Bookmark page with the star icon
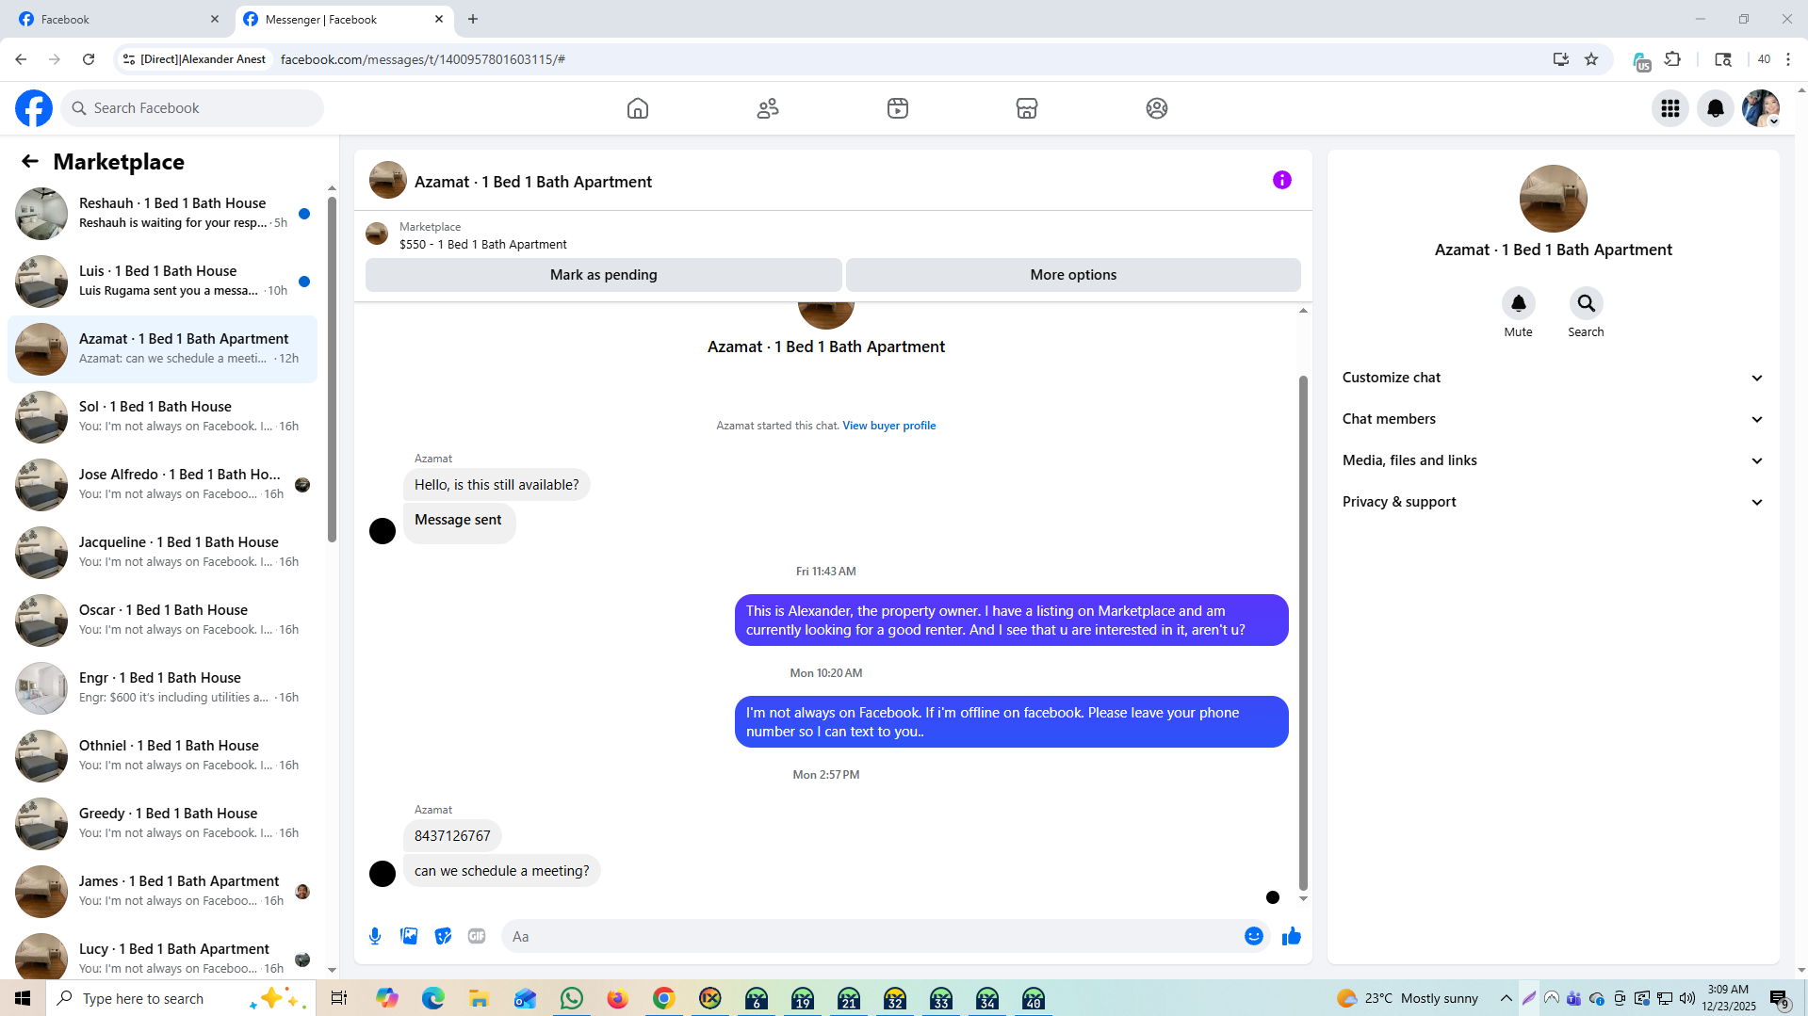 pyautogui.click(x=1591, y=59)
